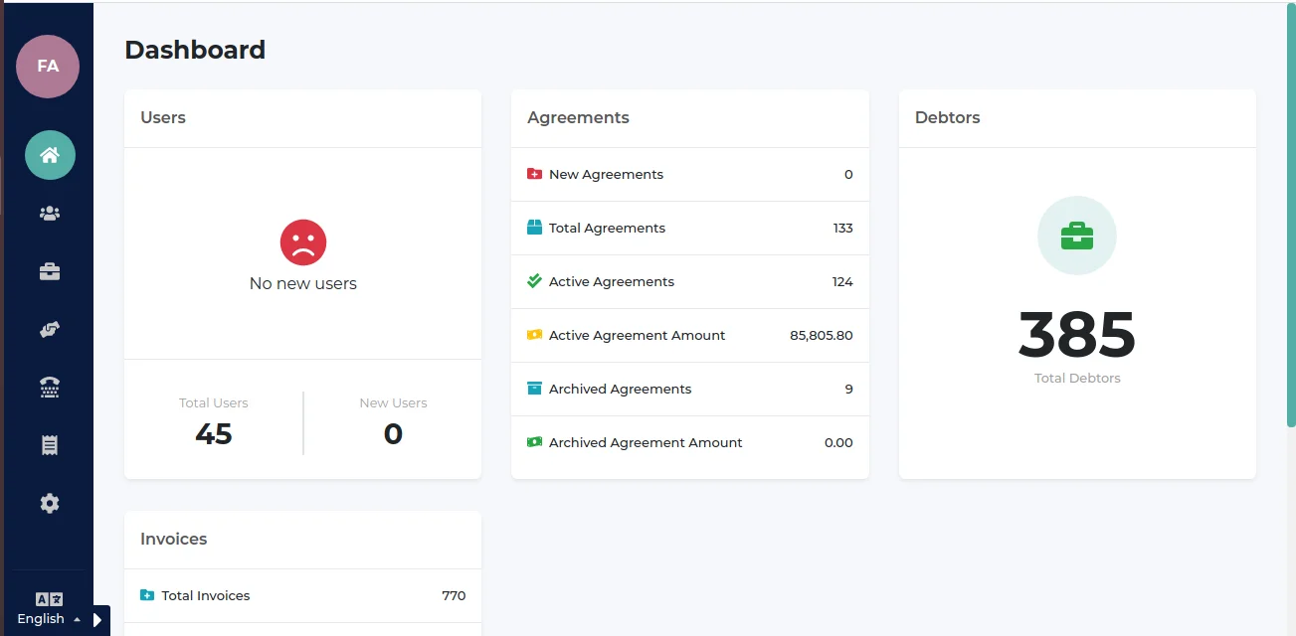Open the FA profile avatar

tap(47, 67)
